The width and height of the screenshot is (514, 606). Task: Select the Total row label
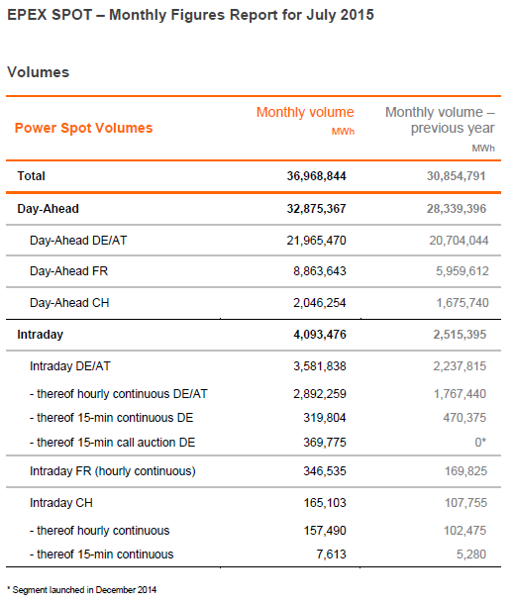(x=31, y=176)
